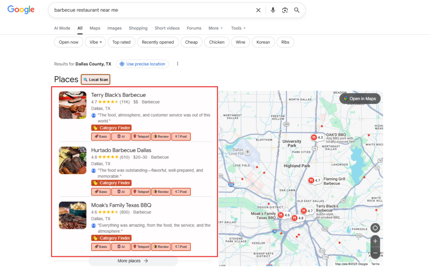430x273 pixels.
Task: Expand the Vibe filter dropdown
Action: [95, 42]
